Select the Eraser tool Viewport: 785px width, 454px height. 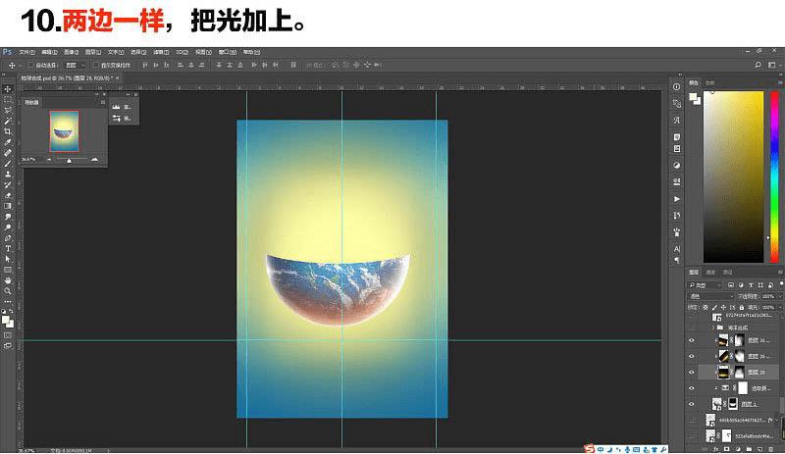(8, 195)
